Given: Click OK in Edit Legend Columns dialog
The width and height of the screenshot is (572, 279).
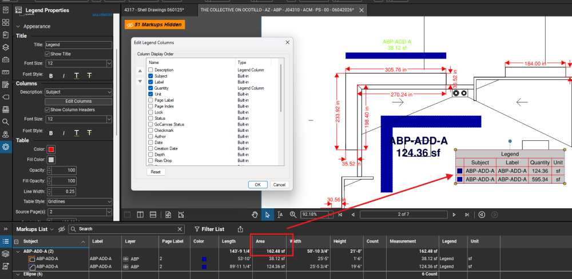Looking at the screenshot, I should [257, 185].
